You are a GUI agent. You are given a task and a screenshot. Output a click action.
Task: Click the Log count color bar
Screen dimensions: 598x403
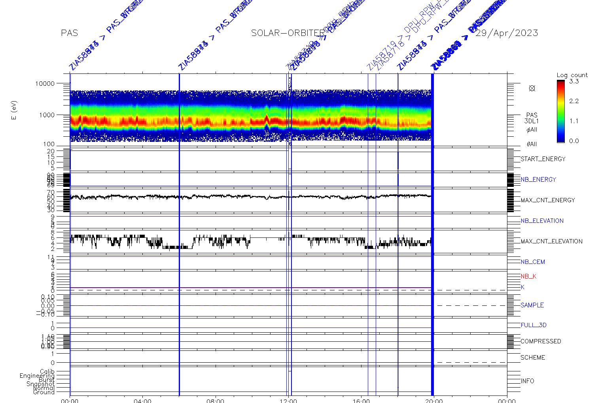(x=560, y=111)
